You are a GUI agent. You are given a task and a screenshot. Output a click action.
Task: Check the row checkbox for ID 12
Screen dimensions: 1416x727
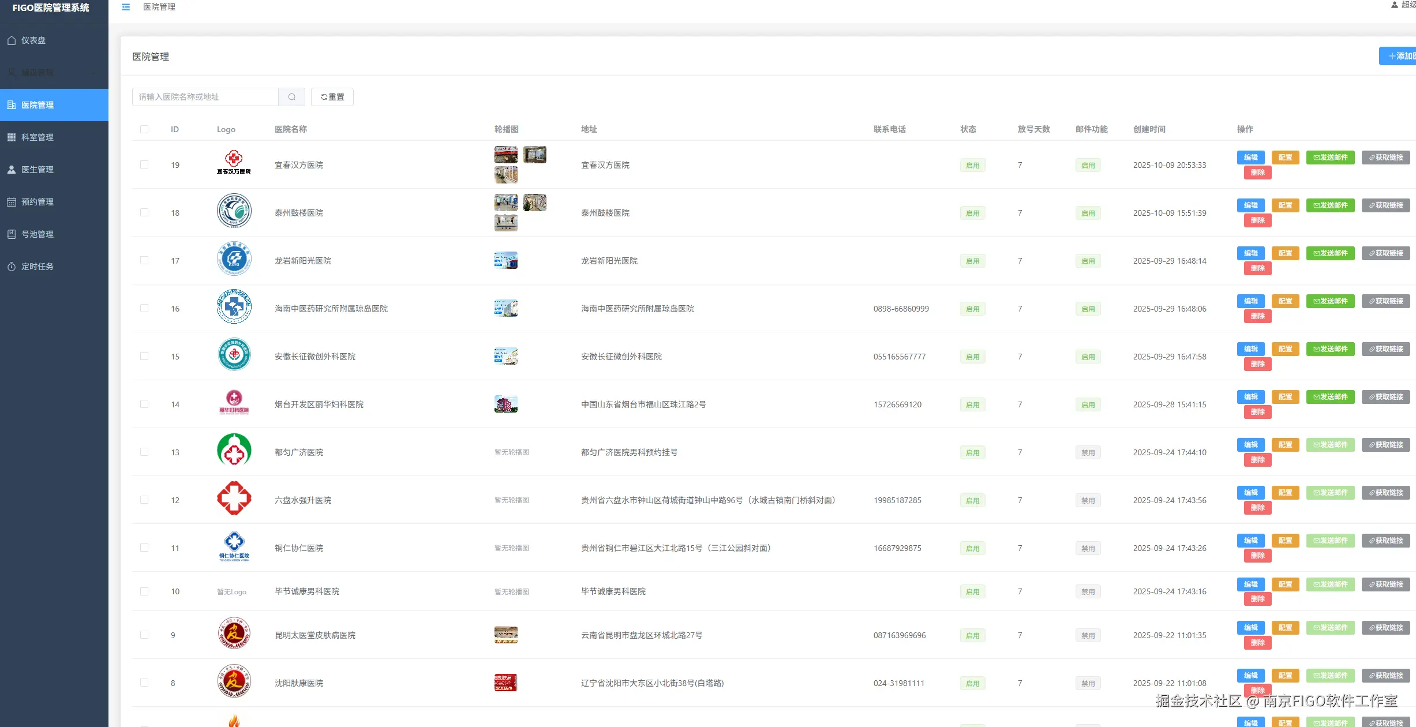144,500
